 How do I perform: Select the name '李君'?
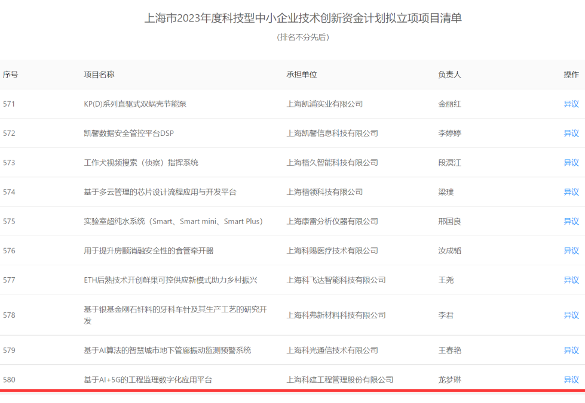446,315
